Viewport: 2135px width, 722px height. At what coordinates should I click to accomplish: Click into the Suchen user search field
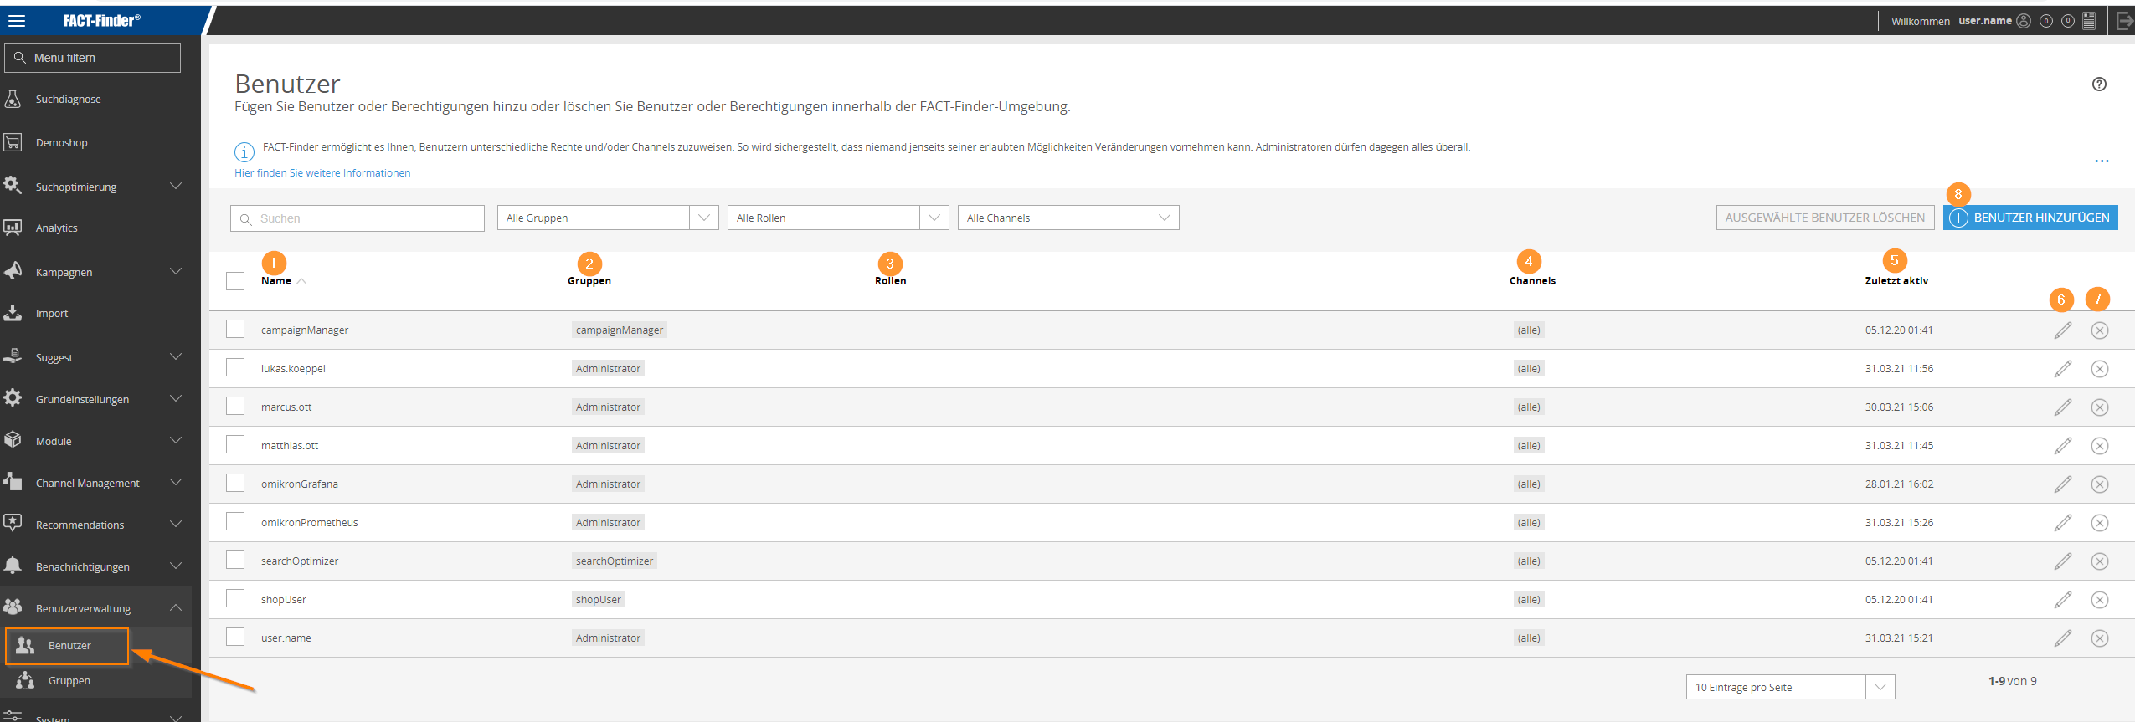click(358, 218)
